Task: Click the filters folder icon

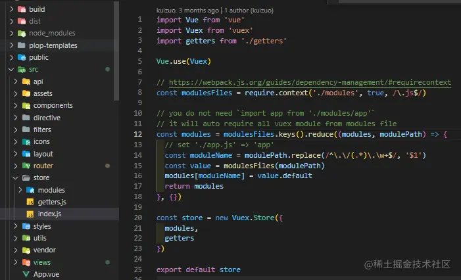Action: click(26, 129)
